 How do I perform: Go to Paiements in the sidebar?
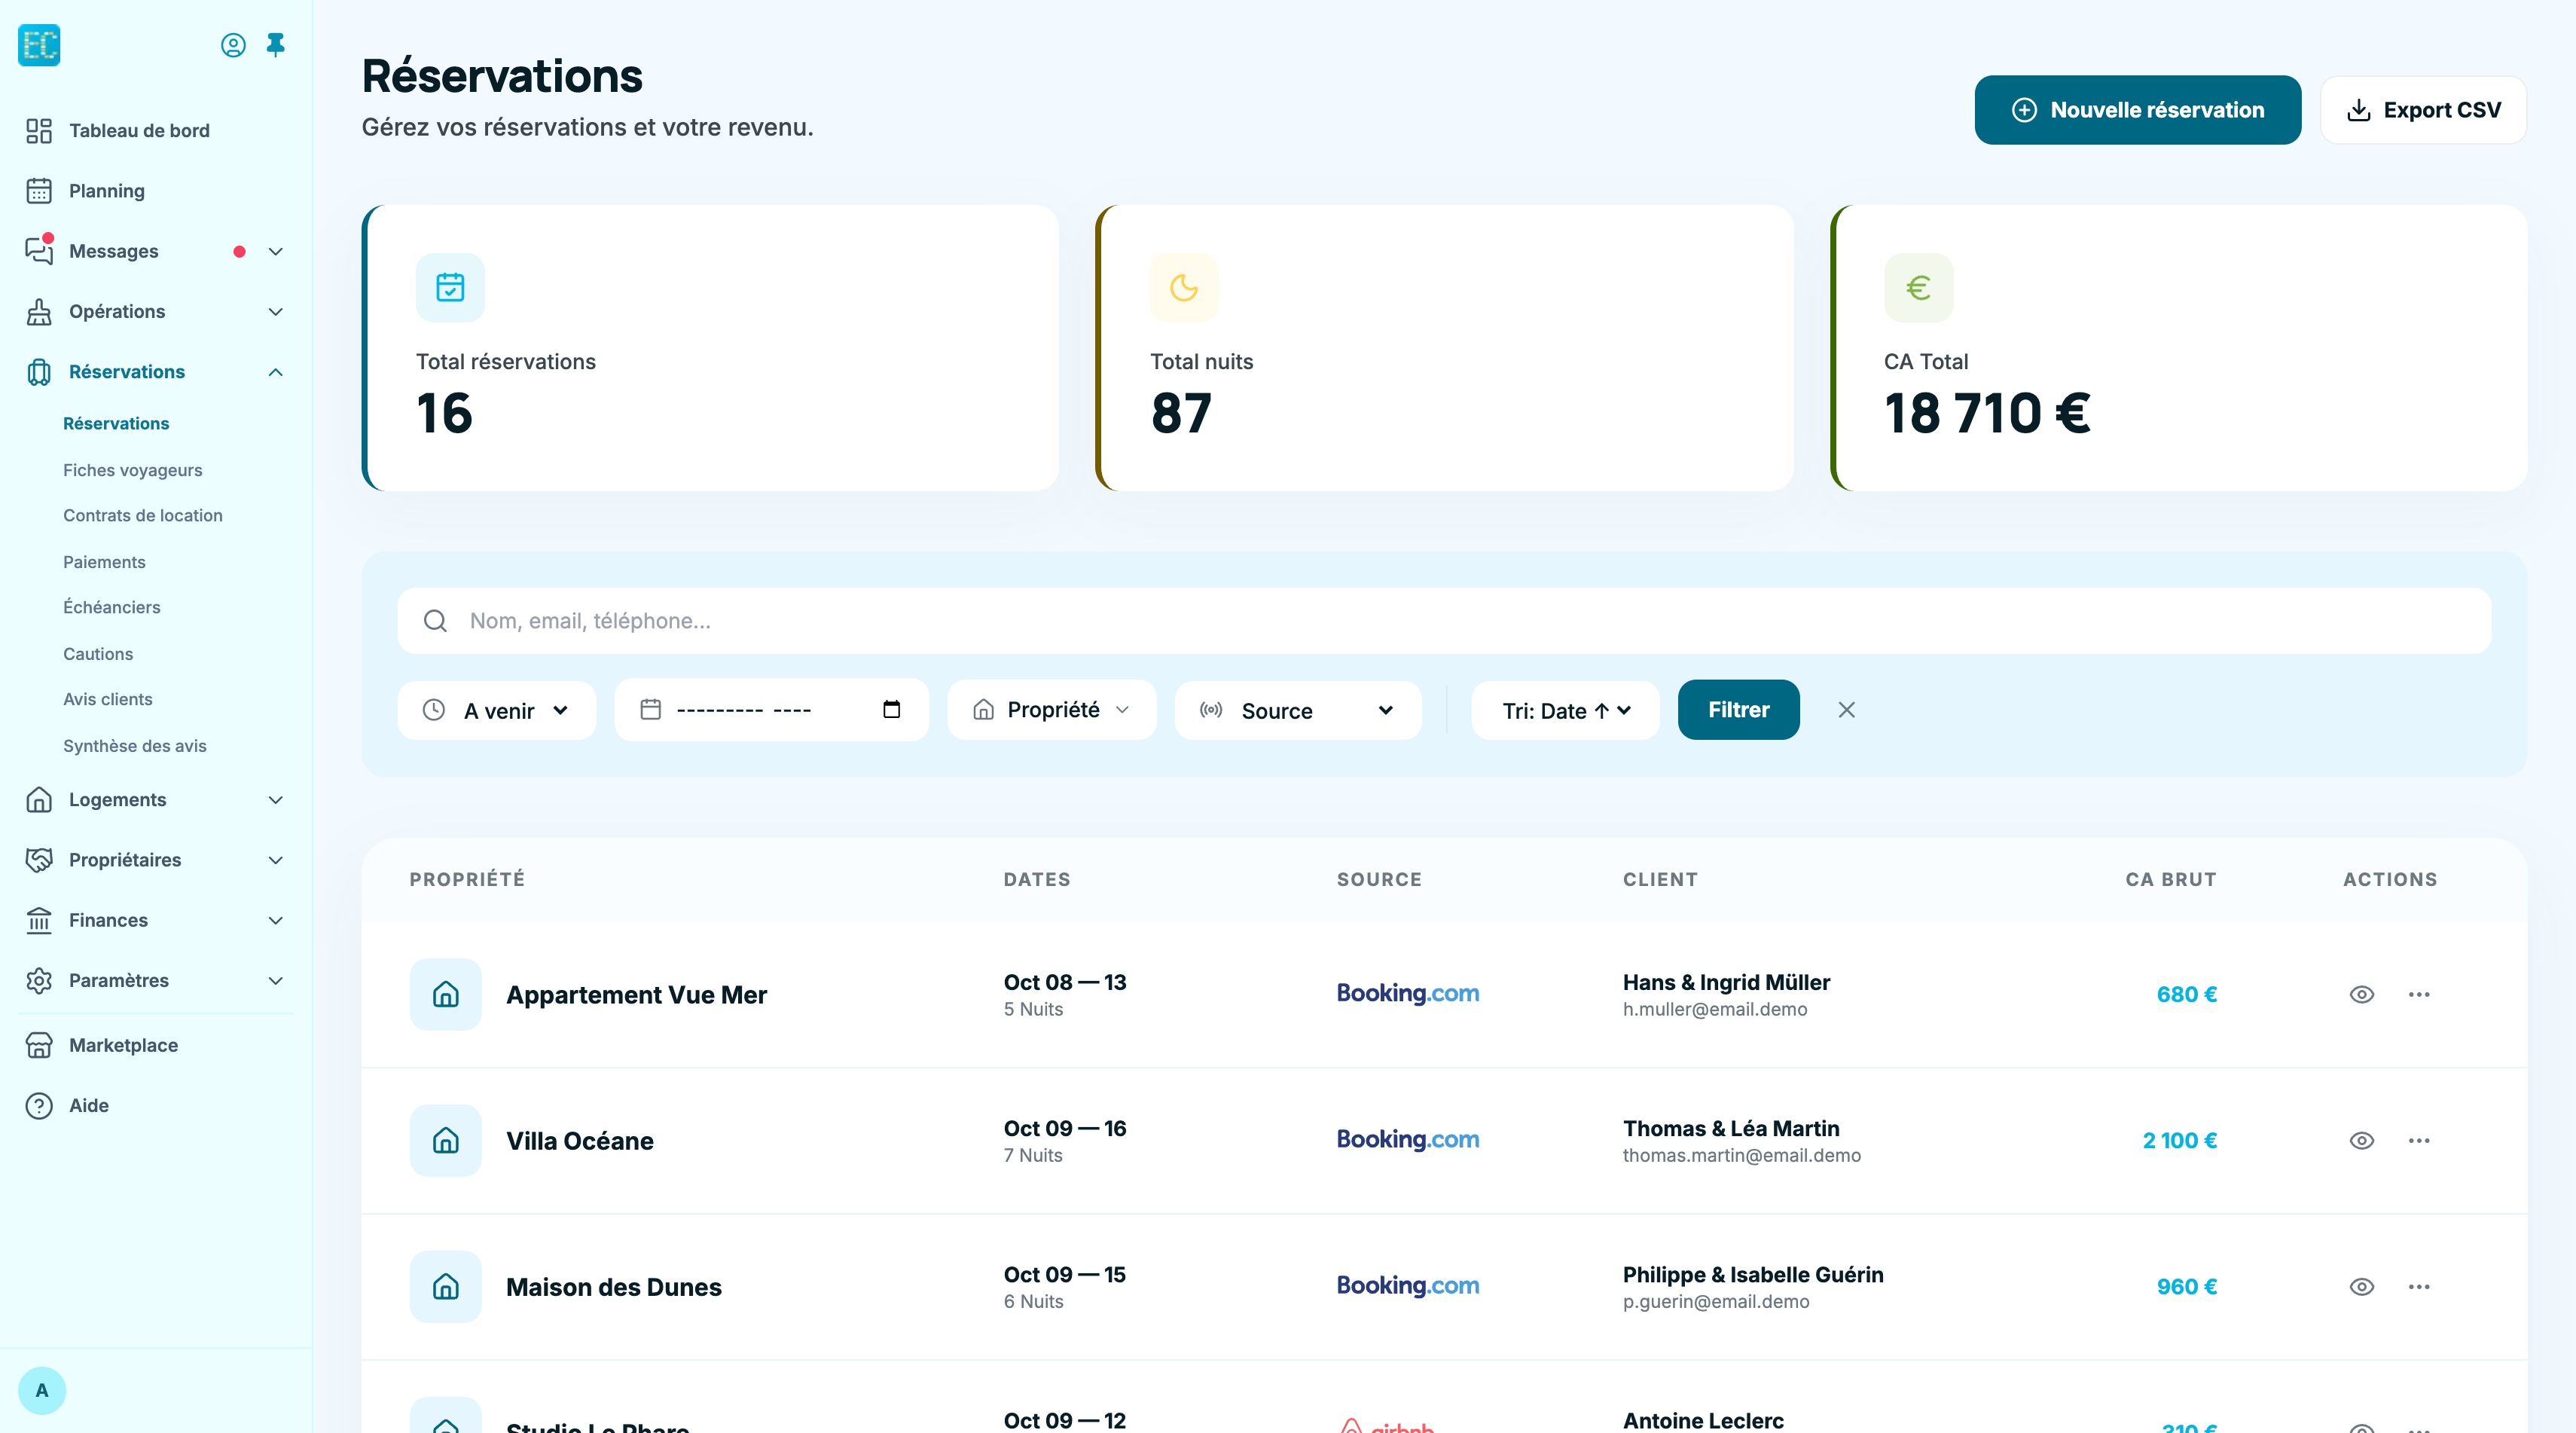coord(104,562)
